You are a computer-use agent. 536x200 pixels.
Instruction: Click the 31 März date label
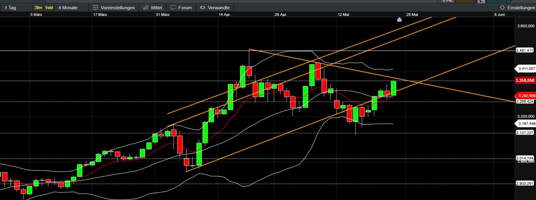163,15
